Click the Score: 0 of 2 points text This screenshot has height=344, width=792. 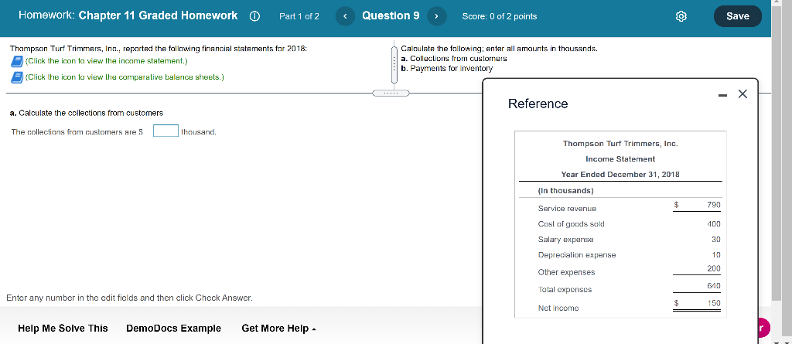pyautogui.click(x=500, y=16)
